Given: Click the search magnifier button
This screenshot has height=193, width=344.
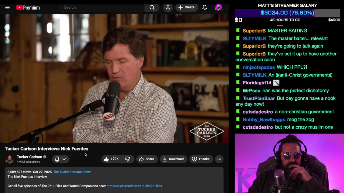Looking at the screenshot, I should tap(152, 8).
